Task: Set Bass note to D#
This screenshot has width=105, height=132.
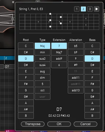Action: (92, 65)
